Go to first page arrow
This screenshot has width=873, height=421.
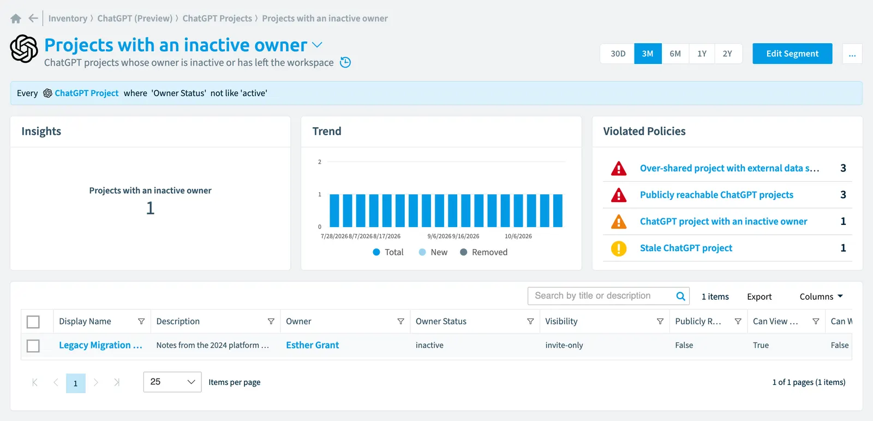click(35, 382)
